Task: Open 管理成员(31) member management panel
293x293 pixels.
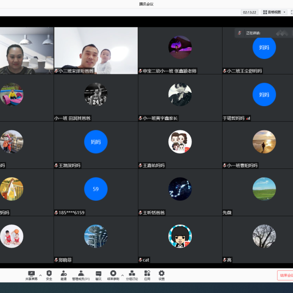Action: [81, 275]
